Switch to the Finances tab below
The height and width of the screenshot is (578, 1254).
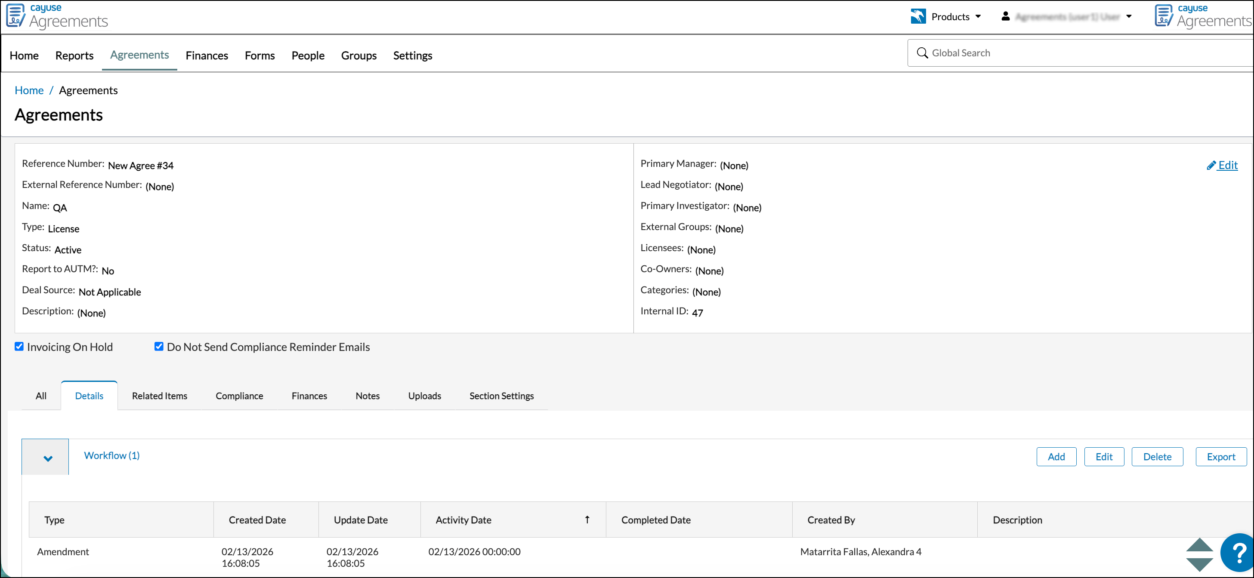[309, 396]
